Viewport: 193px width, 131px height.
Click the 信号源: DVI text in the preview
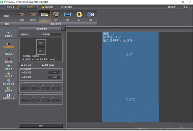tap(112, 37)
